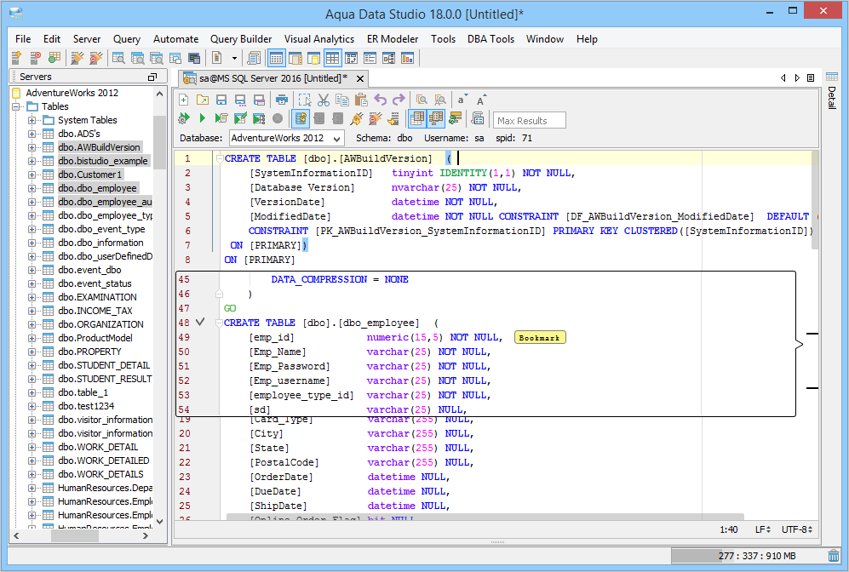
Task: Click the Bookmark tooltip label
Action: [x=540, y=338]
